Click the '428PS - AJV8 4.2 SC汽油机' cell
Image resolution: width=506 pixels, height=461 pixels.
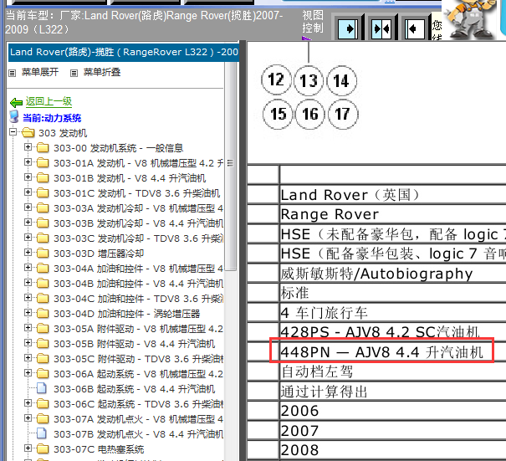click(393, 331)
